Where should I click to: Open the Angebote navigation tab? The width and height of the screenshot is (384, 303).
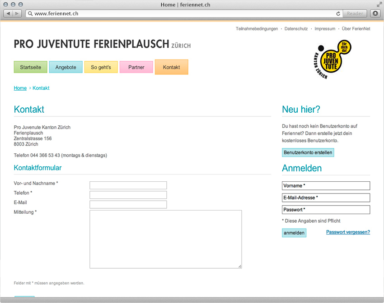66,67
